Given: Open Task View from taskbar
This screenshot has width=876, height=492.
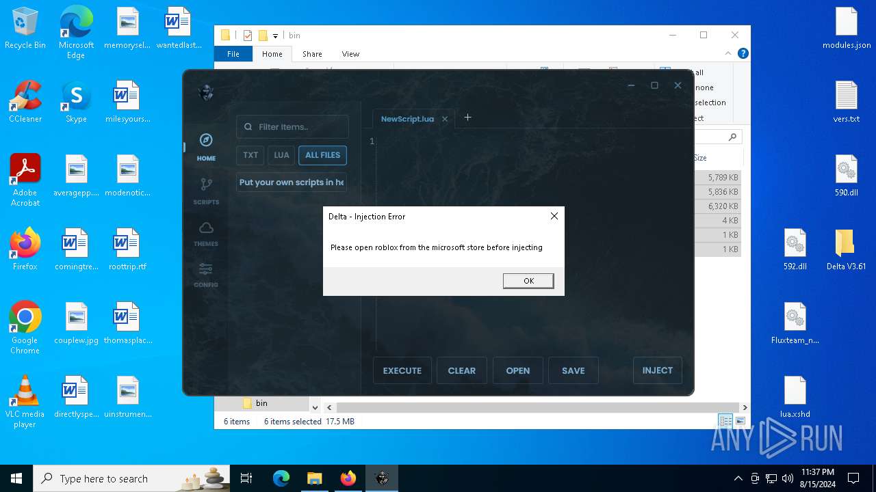Looking at the screenshot, I should [246, 478].
